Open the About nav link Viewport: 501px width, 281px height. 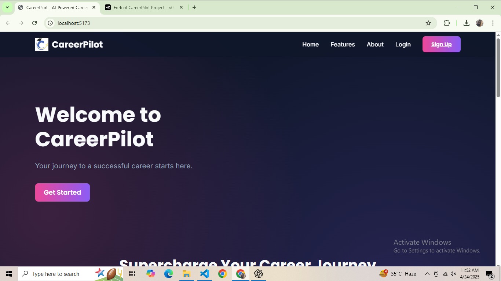375,44
